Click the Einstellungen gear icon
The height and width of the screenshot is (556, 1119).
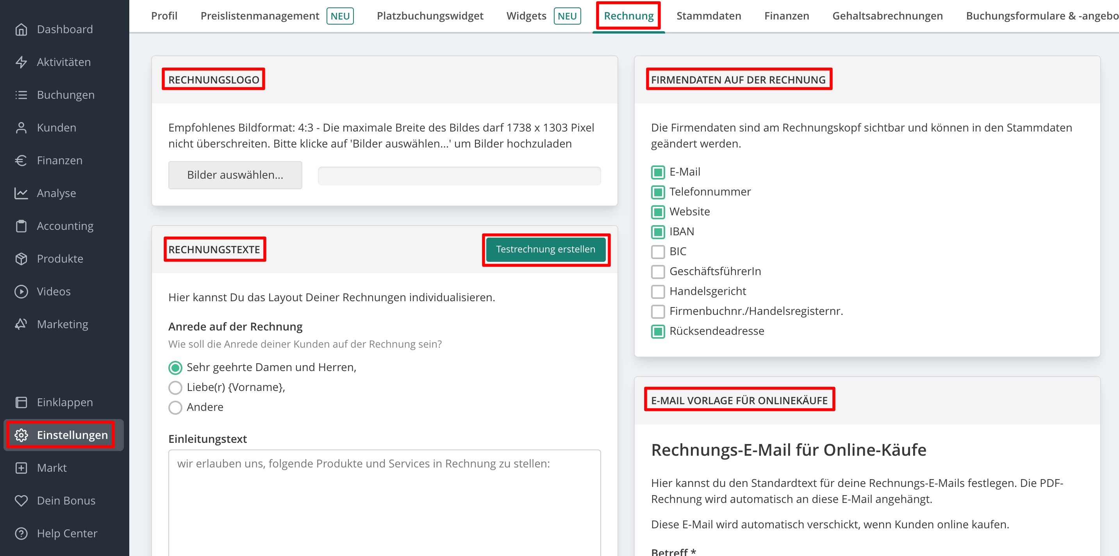(x=21, y=435)
